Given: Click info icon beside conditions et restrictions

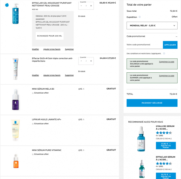Looking at the screenshot, I should pyautogui.click(x=164, y=53).
